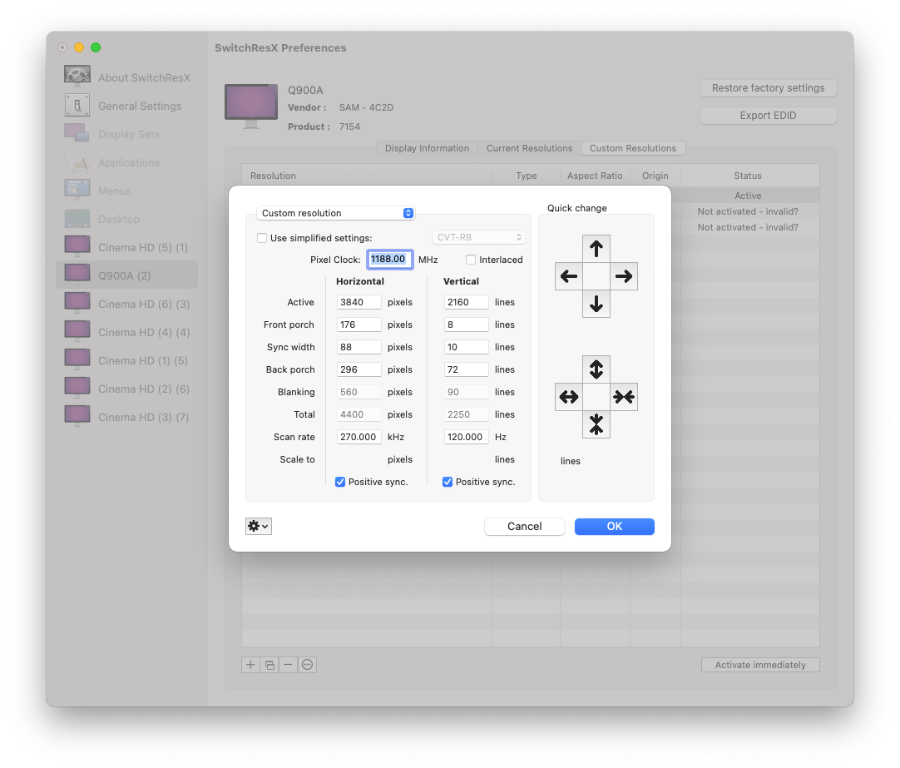Image resolution: width=900 pixels, height=768 pixels.
Task: Click the remove resolution minus button
Action: (x=288, y=665)
